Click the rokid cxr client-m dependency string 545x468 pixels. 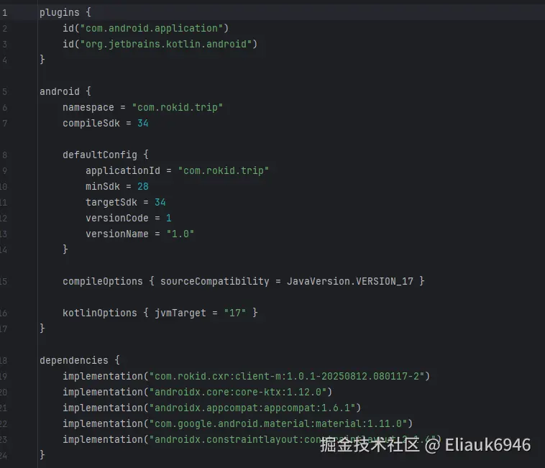pyautogui.click(x=288, y=376)
